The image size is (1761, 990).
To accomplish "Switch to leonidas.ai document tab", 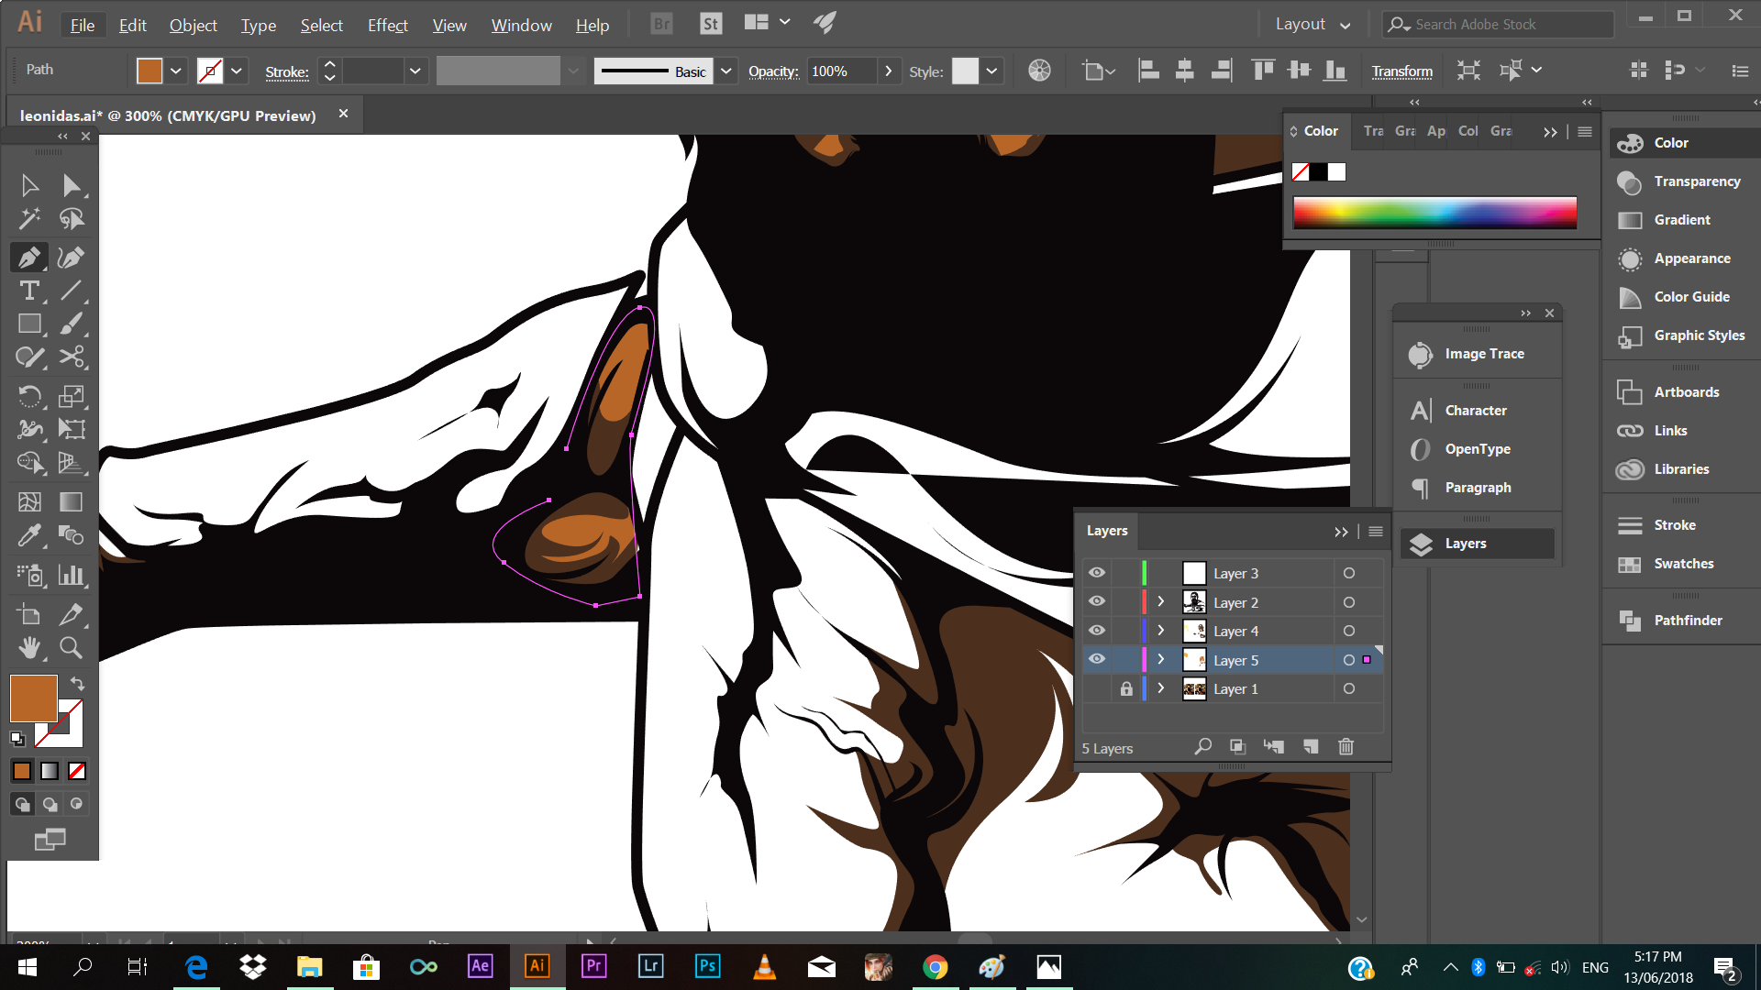I will (x=168, y=115).
